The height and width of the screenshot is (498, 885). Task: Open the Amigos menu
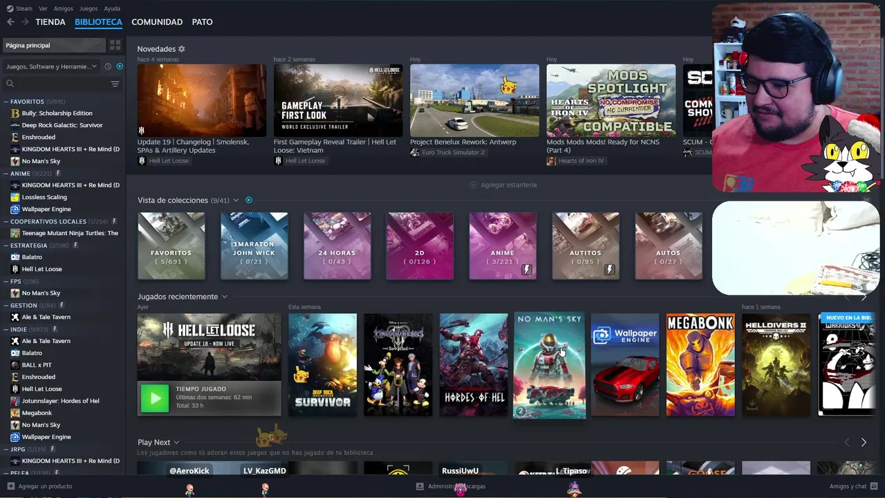(x=64, y=8)
